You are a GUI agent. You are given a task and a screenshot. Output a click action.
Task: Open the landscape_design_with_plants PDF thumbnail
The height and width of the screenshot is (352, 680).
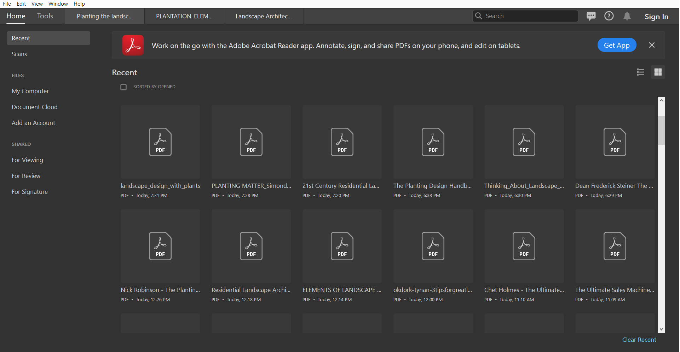tap(160, 142)
